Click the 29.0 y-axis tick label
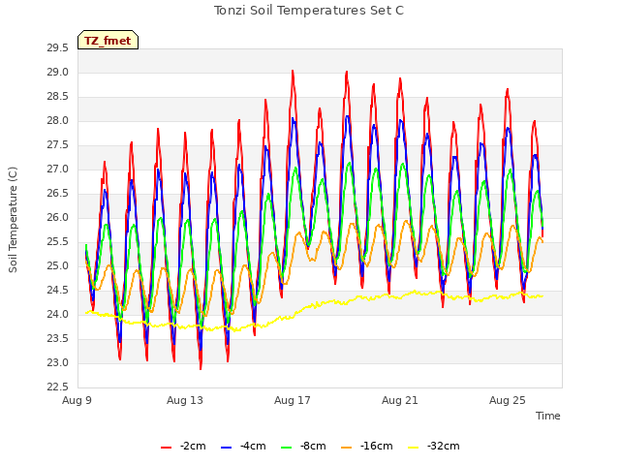The image size is (620, 465). (x=57, y=73)
